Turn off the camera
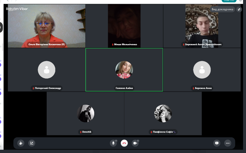 135,143
